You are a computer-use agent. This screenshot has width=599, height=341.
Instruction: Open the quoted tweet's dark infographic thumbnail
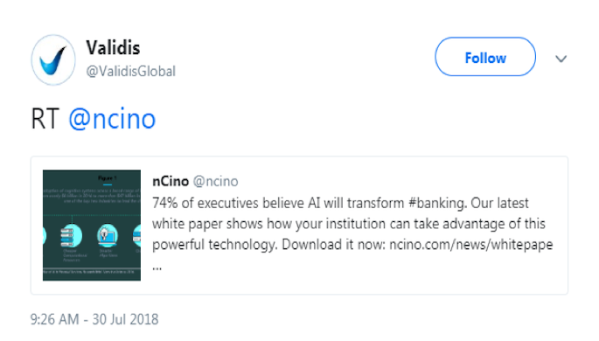(x=92, y=226)
